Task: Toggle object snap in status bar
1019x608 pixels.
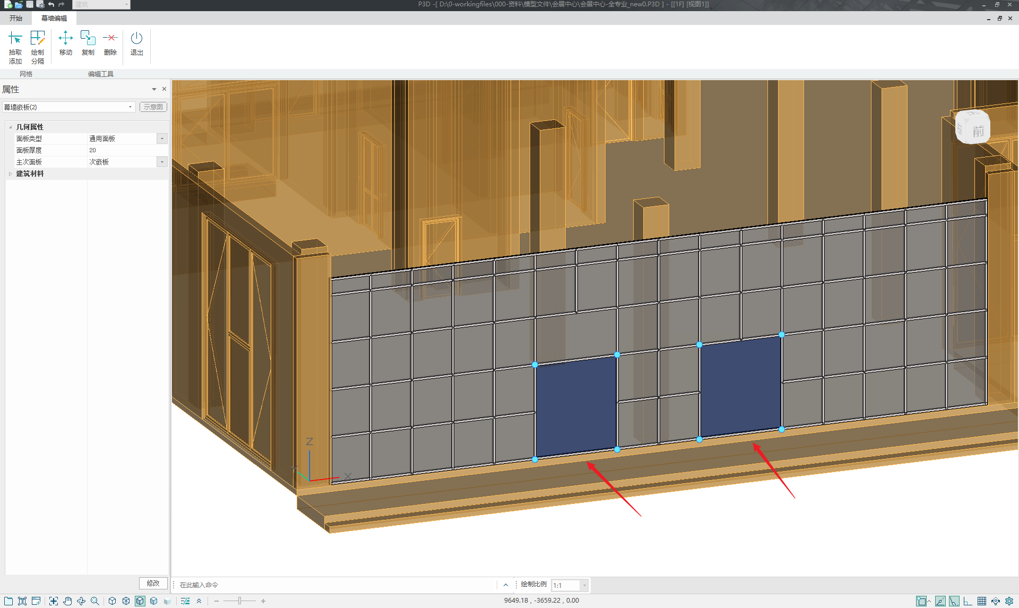Action: point(921,601)
